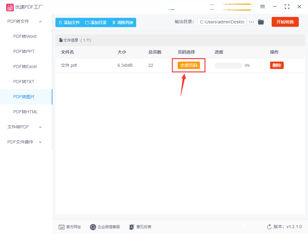Open the hamburger menu icon
Image resolution: width=308 pixels, height=234 pixels.
(262, 7)
